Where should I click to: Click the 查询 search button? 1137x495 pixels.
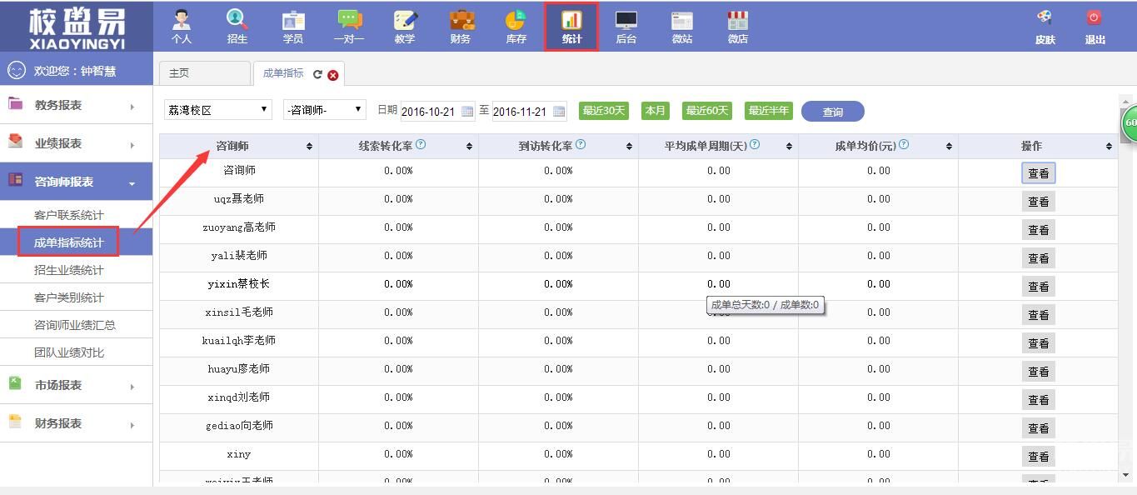(833, 112)
